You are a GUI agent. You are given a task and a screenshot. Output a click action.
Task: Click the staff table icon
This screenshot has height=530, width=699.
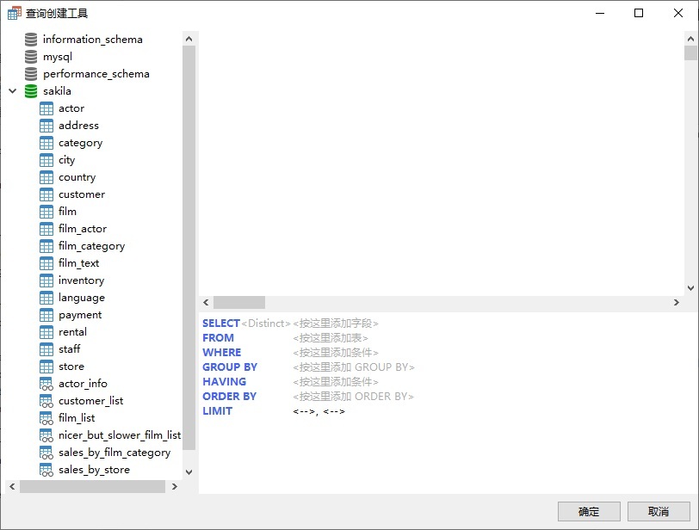pyautogui.click(x=46, y=349)
